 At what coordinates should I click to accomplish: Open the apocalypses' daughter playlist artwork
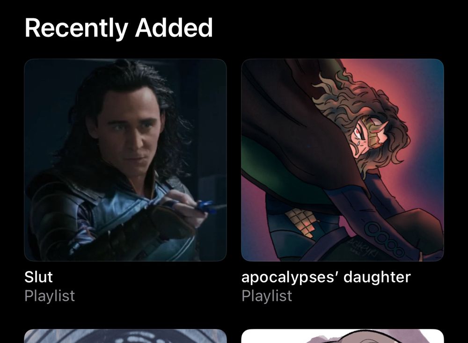click(x=343, y=160)
